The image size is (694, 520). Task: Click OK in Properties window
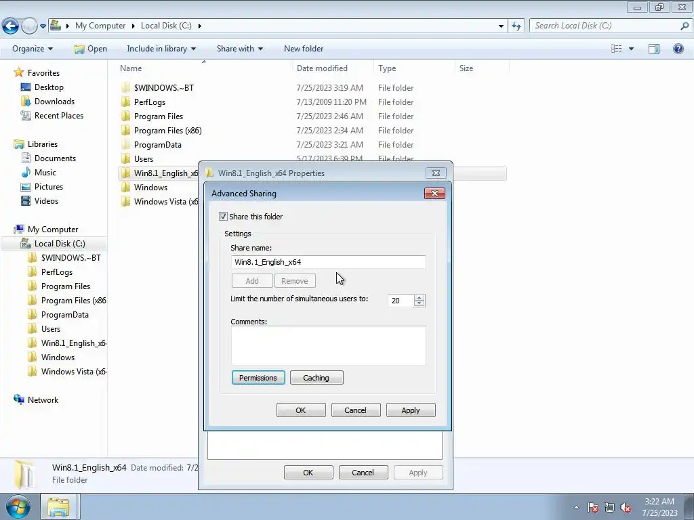pos(308,472)
